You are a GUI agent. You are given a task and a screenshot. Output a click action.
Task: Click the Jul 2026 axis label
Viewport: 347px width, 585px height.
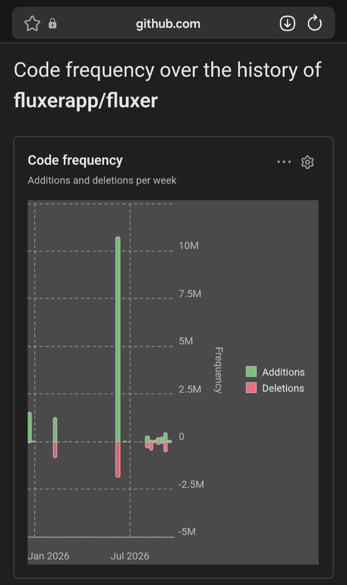[130, 556]
